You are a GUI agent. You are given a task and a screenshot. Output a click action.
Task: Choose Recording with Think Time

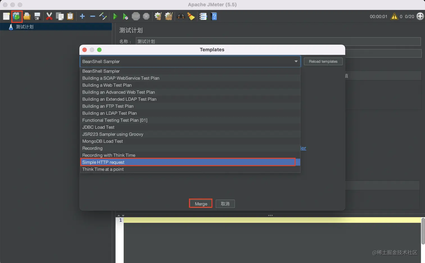(x=190, y=155)
